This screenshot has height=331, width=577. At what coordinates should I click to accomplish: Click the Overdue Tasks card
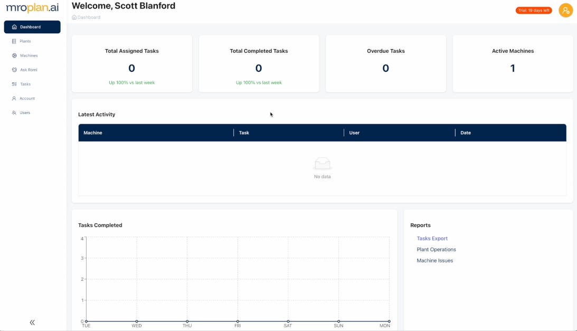click(386, 64)
